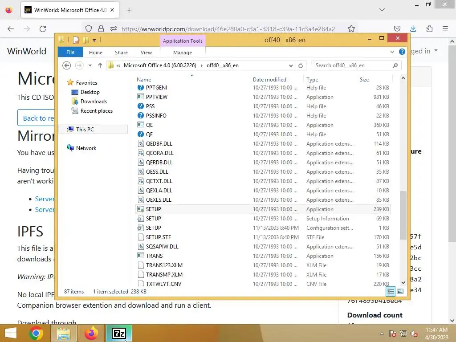Select the SETUP Setup Information file icon
The height and width of the screenshot is (342, 456).
[140, 218]
